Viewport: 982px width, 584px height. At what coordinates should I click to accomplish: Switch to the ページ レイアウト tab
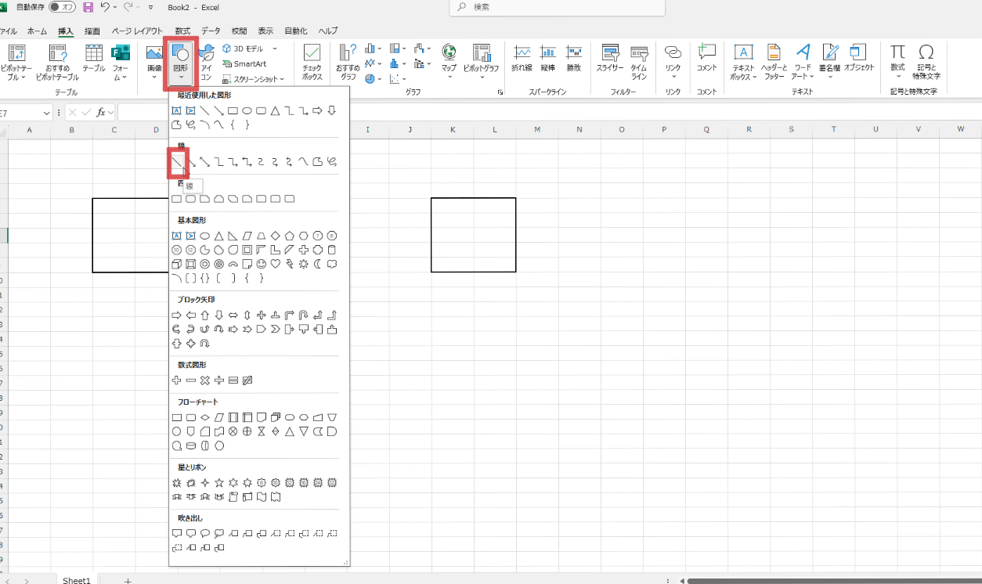(137, 31)
